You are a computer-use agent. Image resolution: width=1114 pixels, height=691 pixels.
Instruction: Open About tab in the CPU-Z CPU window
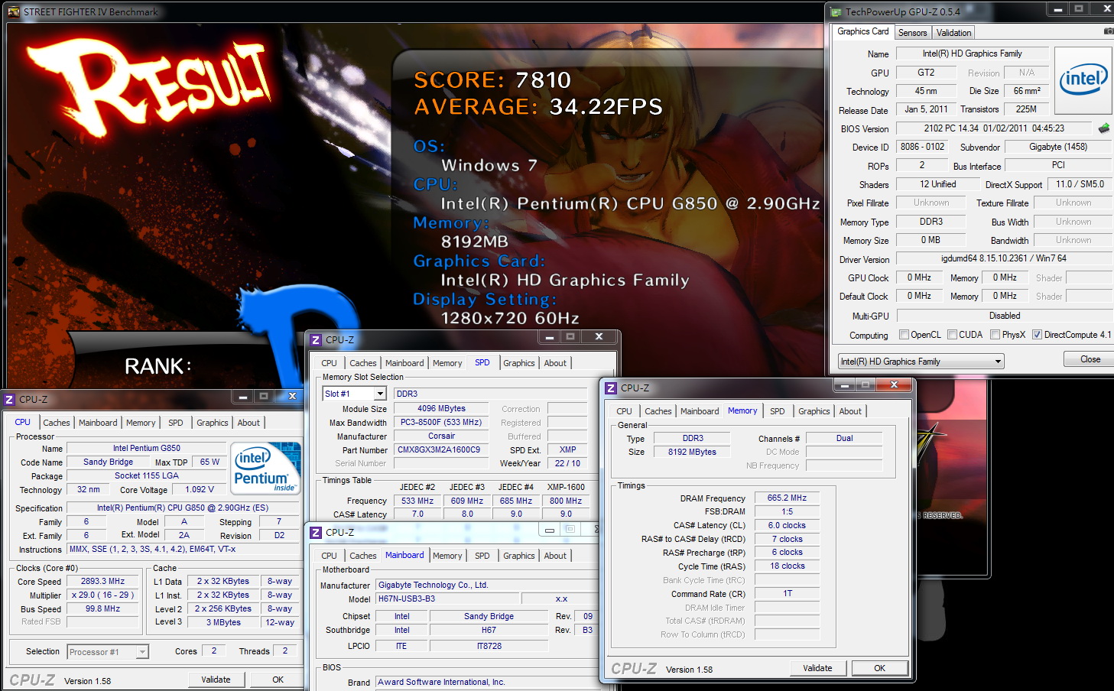click(248, 423)
